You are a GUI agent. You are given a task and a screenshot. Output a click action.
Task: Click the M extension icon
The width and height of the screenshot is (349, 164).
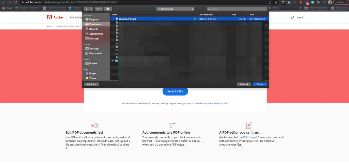click(289, 2)
